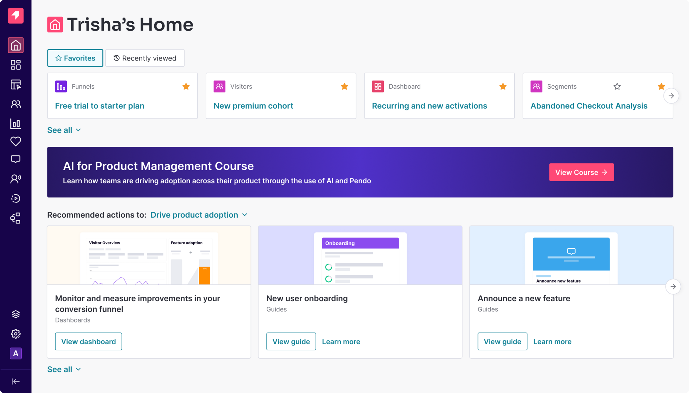Click the View Course button
The height and width of the screenshot is (393, 689).
tap(582, 172)
